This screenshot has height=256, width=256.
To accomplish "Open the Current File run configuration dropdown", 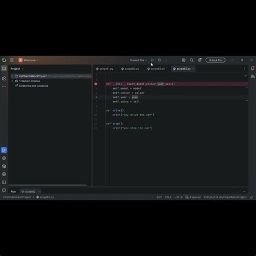I will pyautogui.click(x=138, y=60).
